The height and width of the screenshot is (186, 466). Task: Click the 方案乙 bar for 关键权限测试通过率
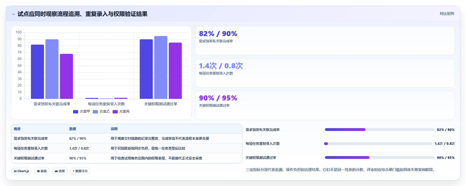click(161, 67)
